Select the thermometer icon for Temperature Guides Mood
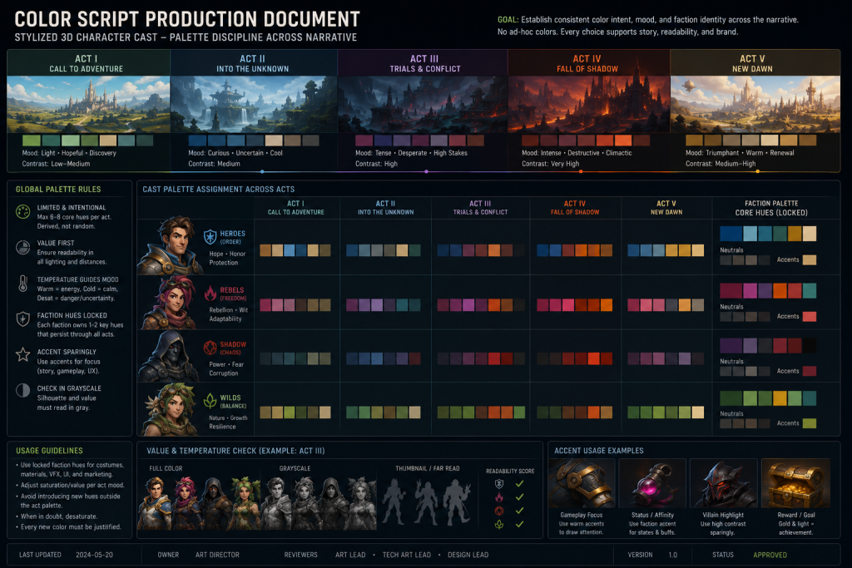The image size is (852, 568). (22, 284)
